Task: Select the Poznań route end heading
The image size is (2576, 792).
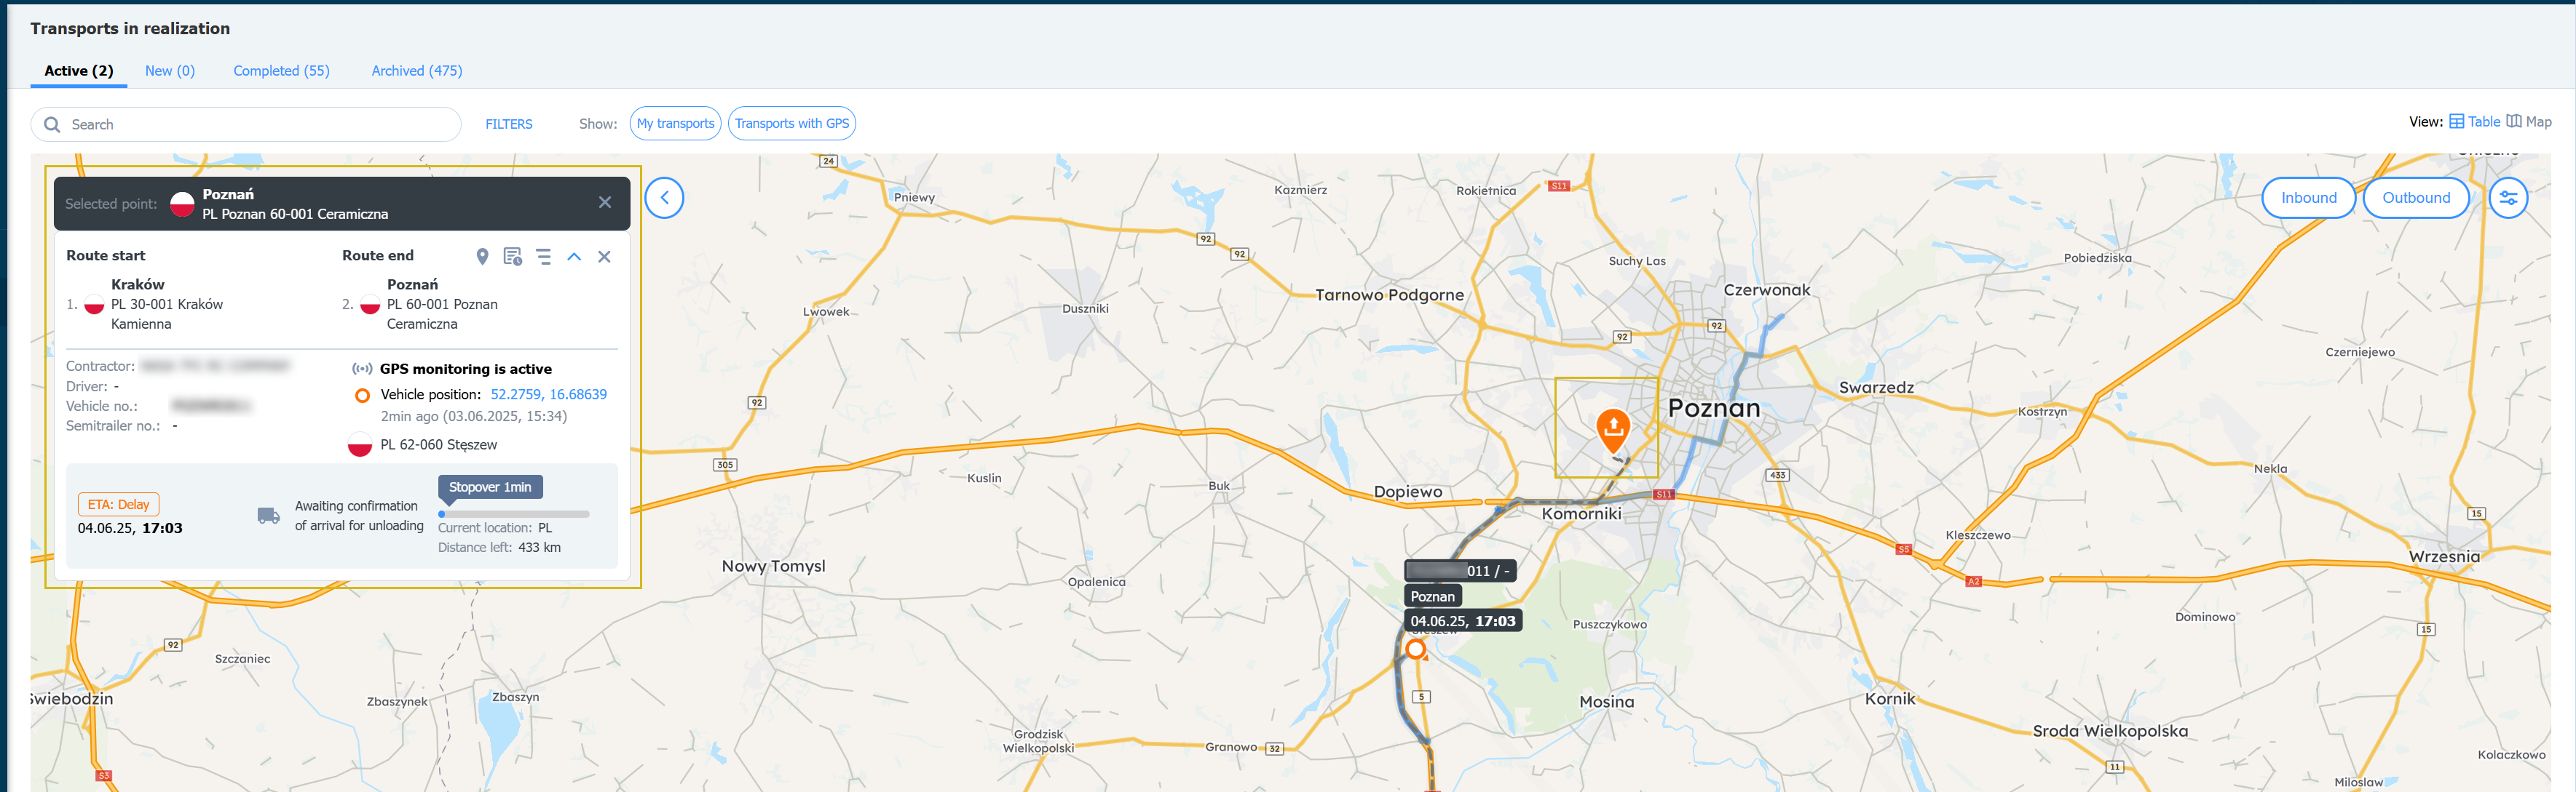Action: pyautogui.click(x=412, y=284)
